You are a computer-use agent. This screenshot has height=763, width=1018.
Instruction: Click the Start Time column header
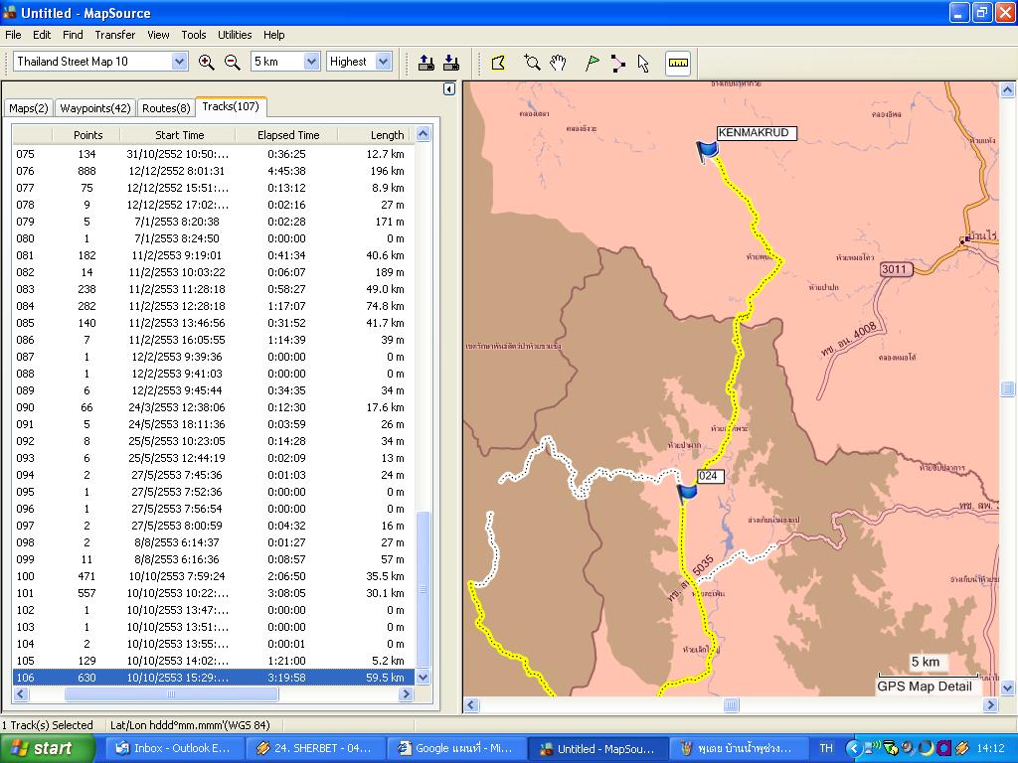click(179, 135)
